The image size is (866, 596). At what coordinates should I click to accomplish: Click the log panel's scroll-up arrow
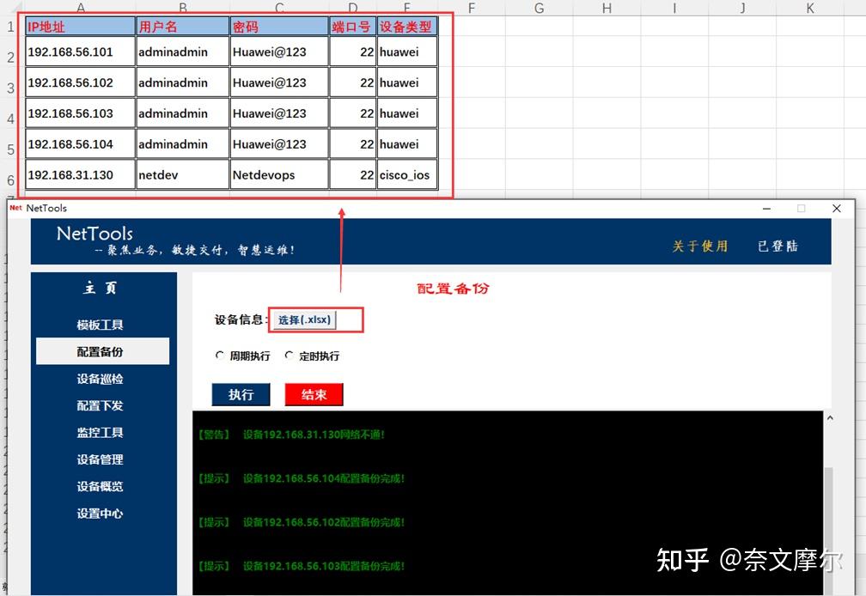pos(830,417)
